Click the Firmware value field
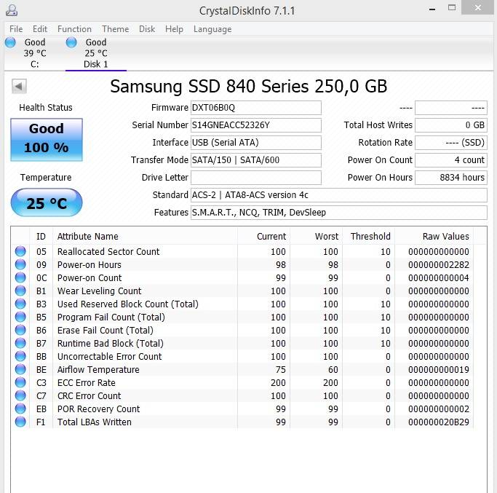The height and width of the screenshot is (493, 497). point(255,108)
